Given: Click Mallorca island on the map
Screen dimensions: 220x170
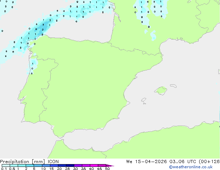Looking at the screenshot, I should (161, 91).
